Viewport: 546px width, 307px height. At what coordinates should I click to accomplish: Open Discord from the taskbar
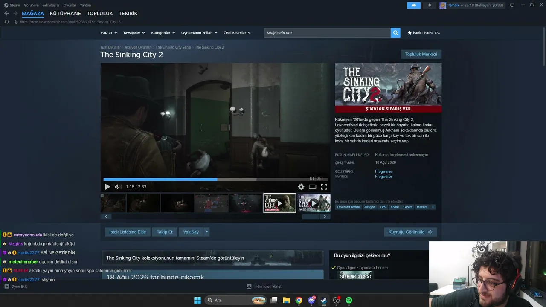point(311,300)
